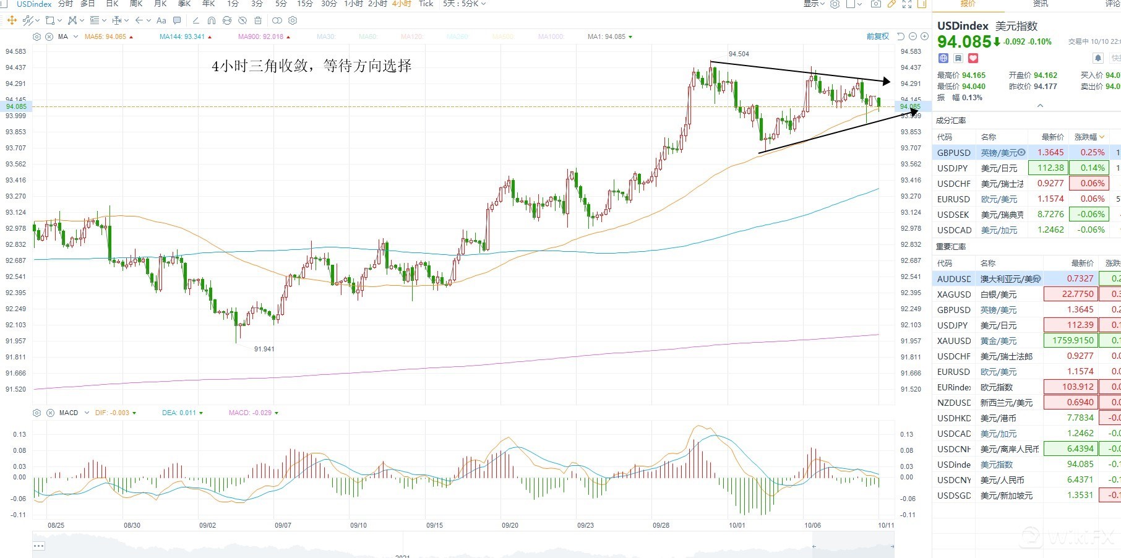Screen dimensions: 1121x558
Task: Click the 前复权 adjustment link
Action: tap(878, 36)
